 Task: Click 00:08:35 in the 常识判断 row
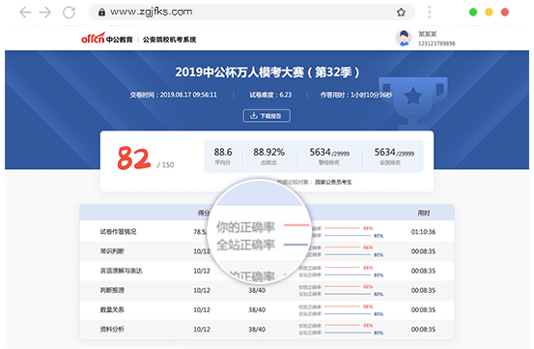click(x=423, y=251)
